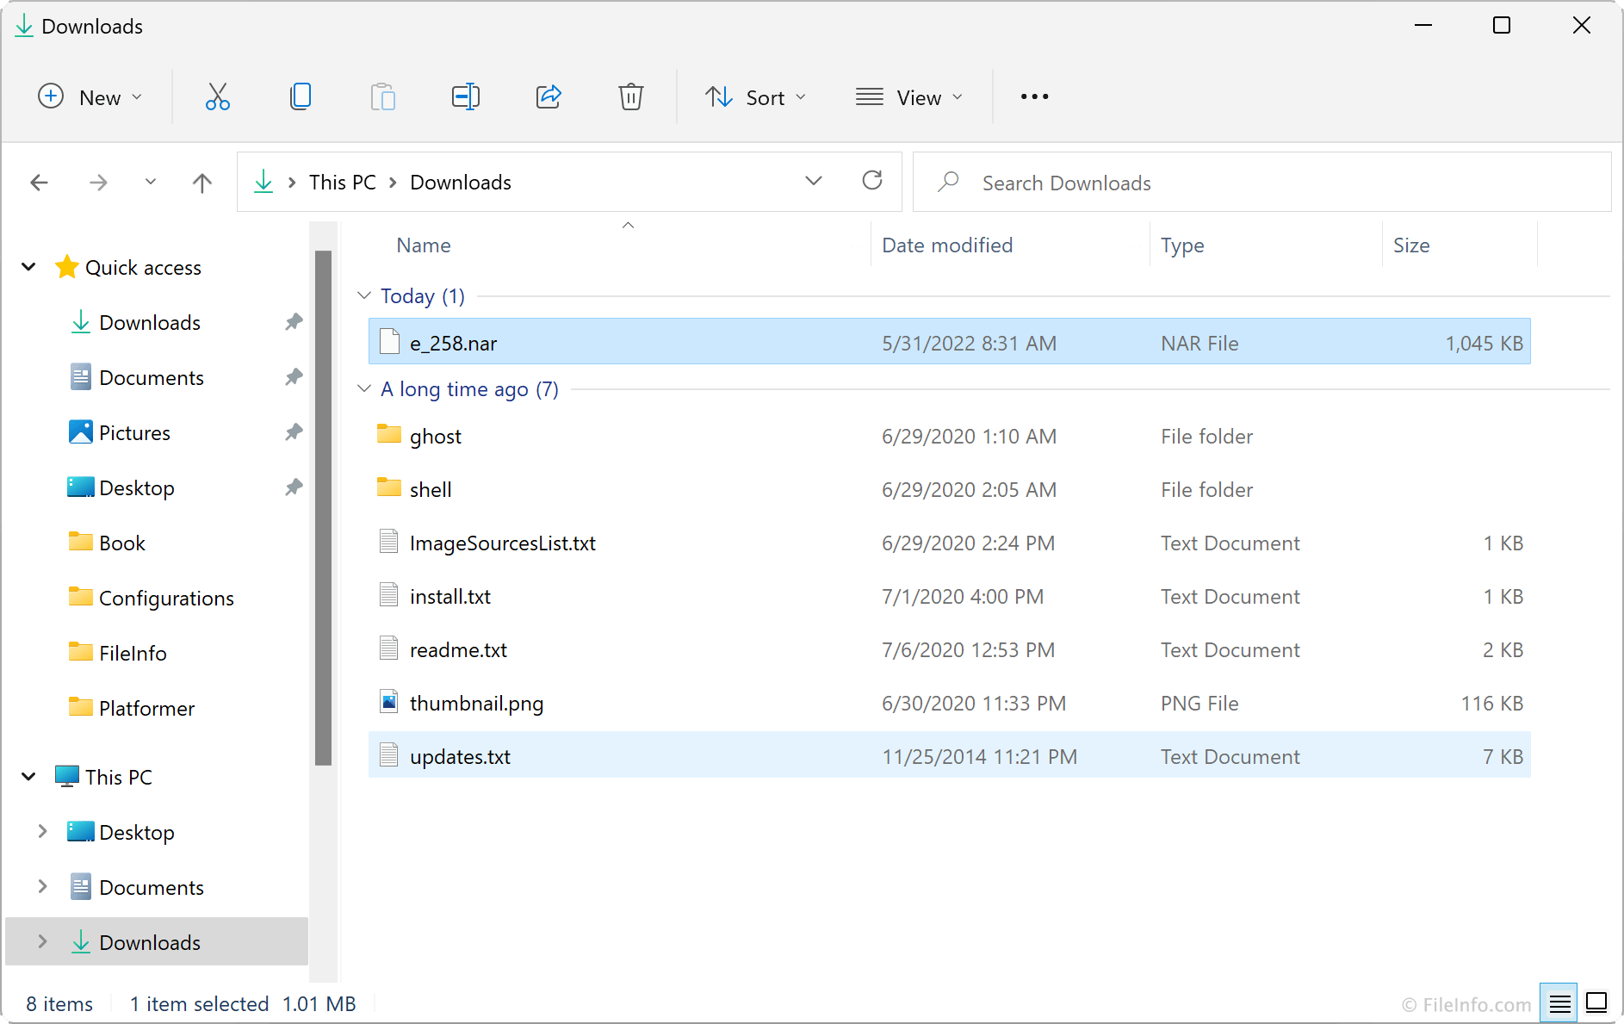The height and width of the screenshot is (1024, 1624).
Task: Click in the Search Downloads field
Action: point(1261,182)
